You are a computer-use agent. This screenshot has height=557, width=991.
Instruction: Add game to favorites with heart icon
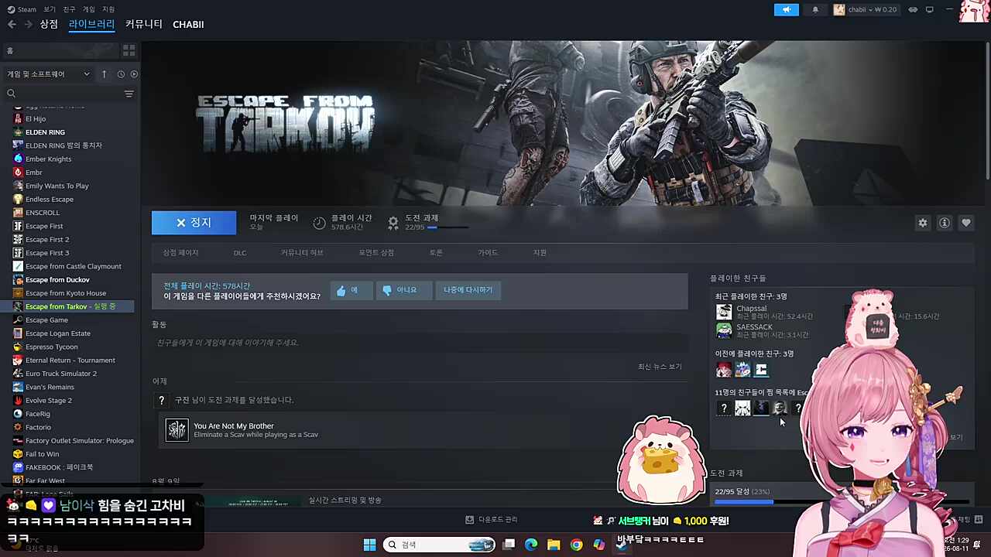[x=966, y=223]
